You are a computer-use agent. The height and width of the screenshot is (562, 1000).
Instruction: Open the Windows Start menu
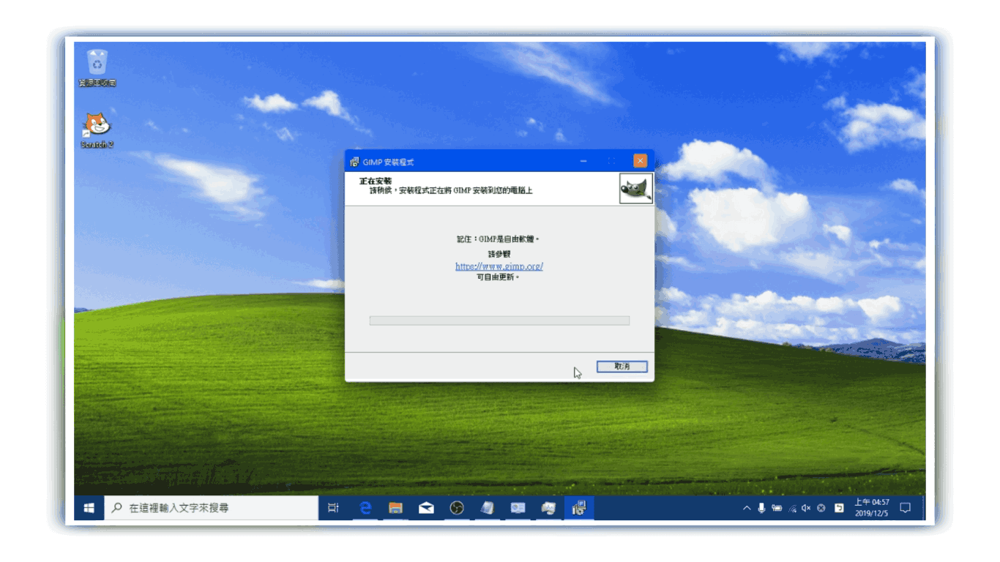pyautogui.click(x=89, y=508)
